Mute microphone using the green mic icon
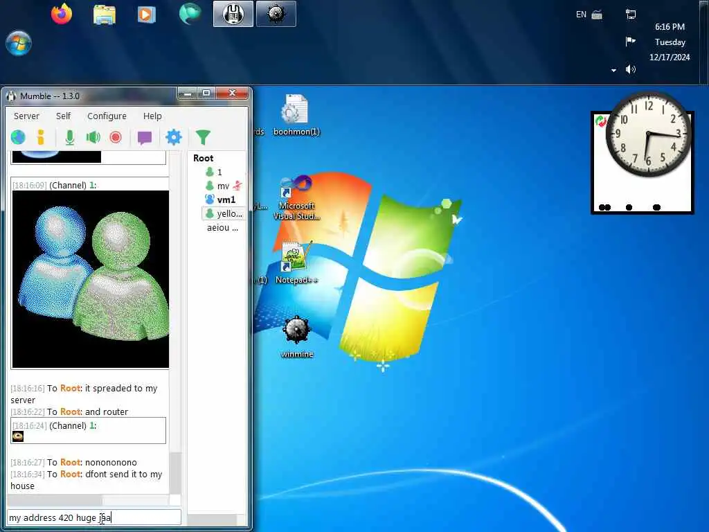 point(70,137)
